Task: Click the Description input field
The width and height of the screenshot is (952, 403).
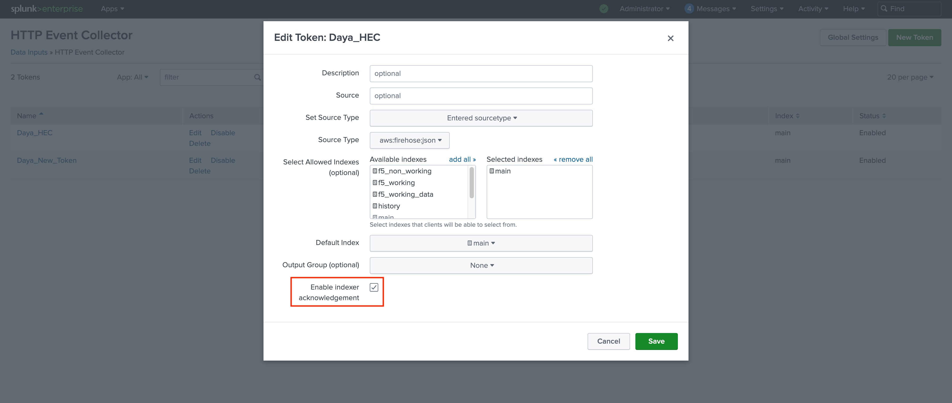Action: tap(481, 73)
